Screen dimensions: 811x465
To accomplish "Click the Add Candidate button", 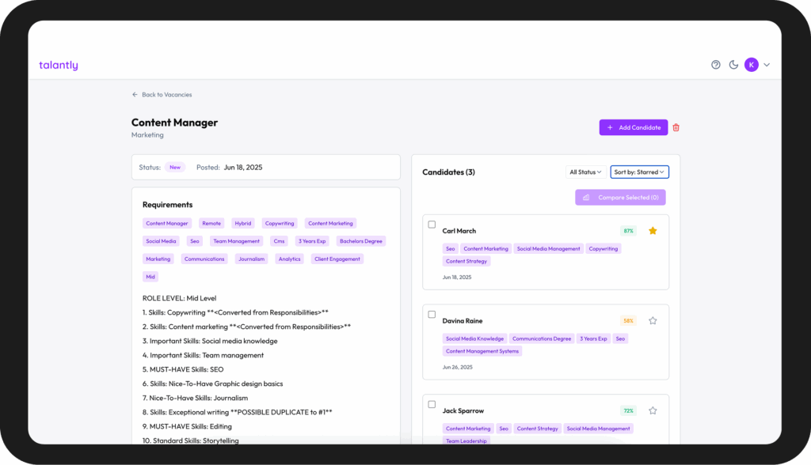I will point(634,127).
